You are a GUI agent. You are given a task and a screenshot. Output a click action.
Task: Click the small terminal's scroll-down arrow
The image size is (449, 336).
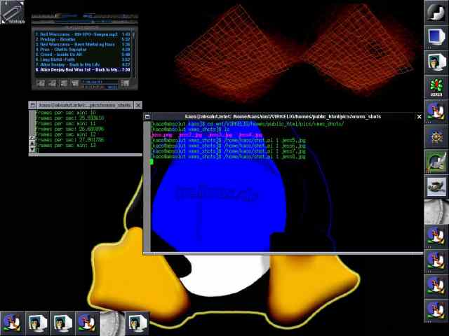32,149
